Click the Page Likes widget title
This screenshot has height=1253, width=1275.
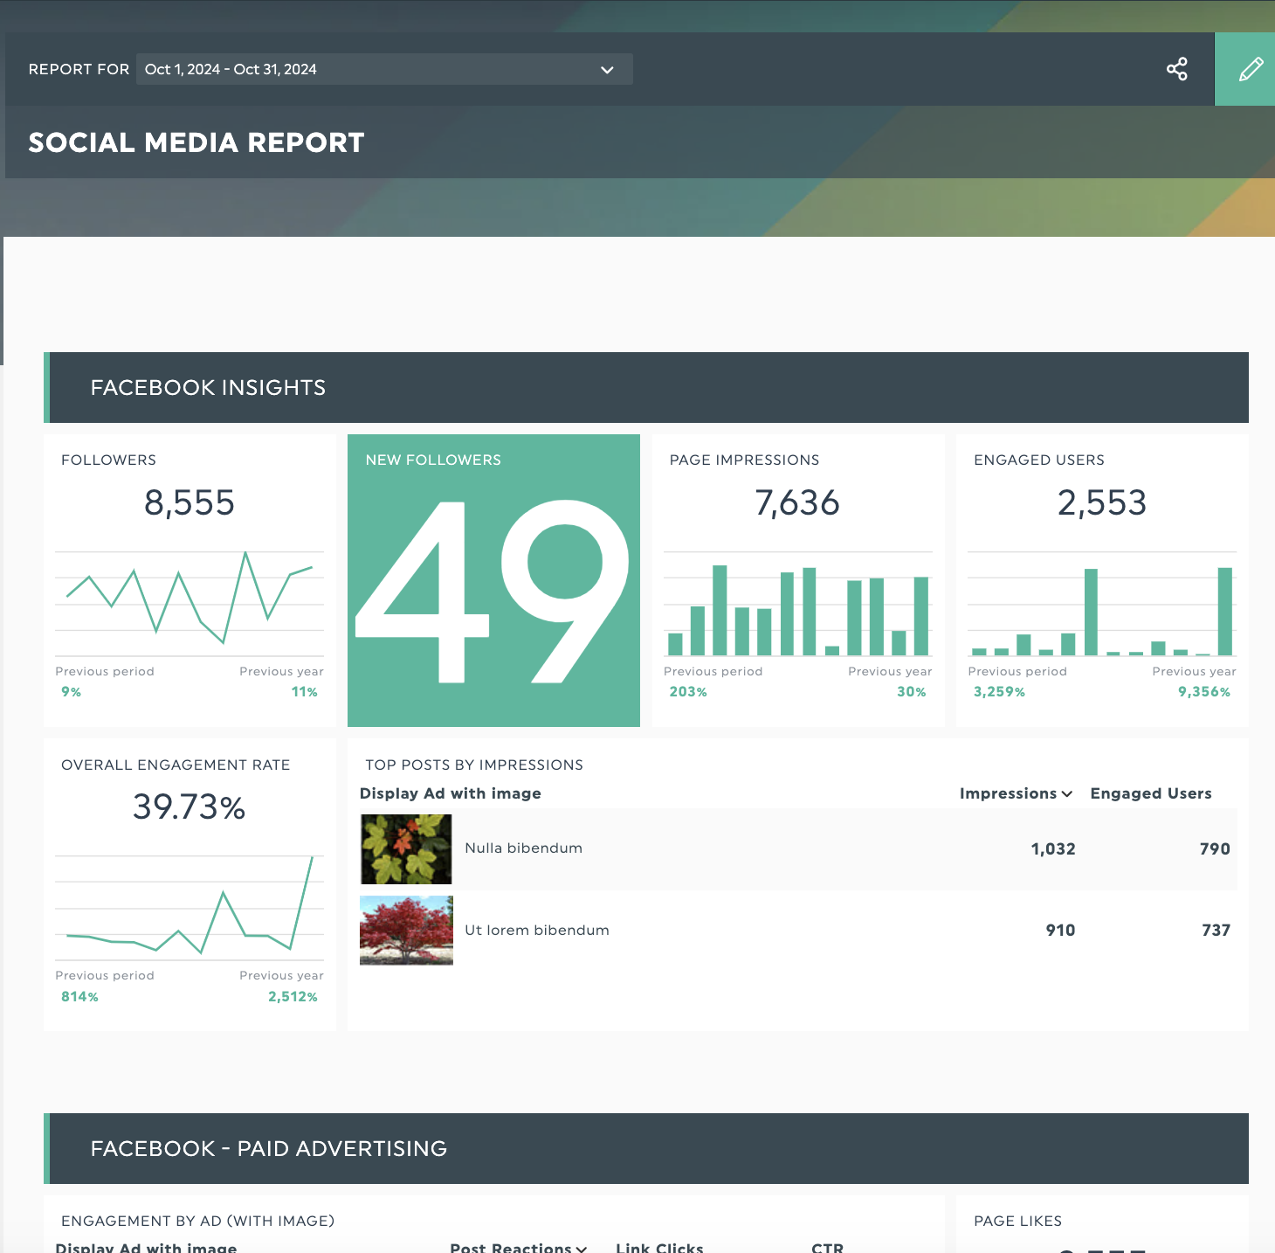pos(1017,1221)
